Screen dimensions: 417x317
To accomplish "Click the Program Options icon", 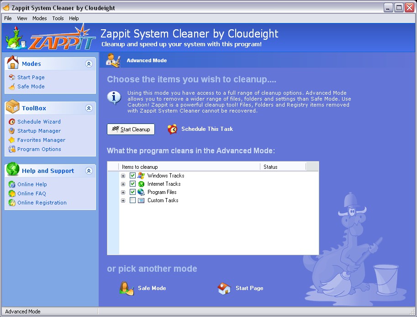I will 12,149.
